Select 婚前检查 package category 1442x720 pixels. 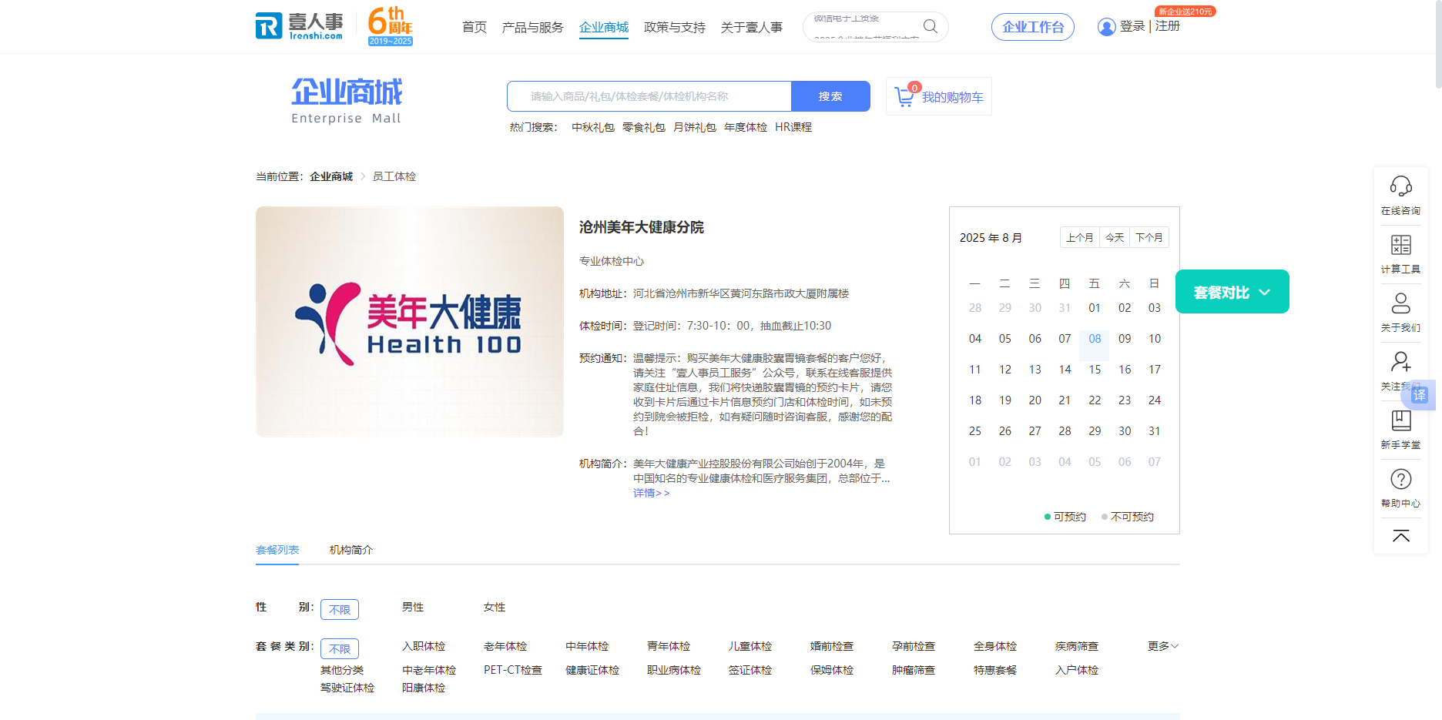coord(832,646)
